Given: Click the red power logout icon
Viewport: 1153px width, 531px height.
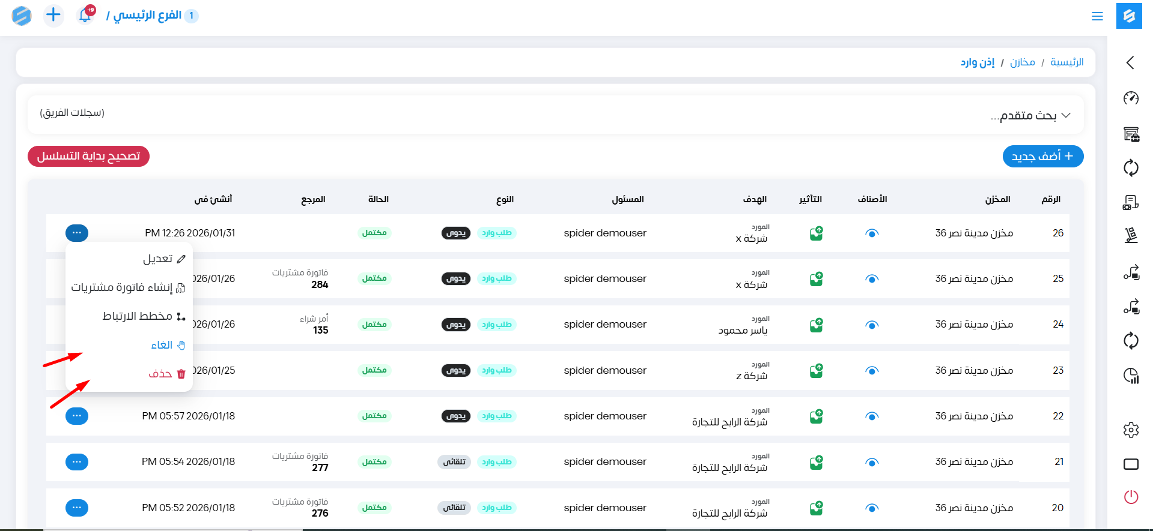Looking at the screenshot, I should click(x=1131, y=497).
